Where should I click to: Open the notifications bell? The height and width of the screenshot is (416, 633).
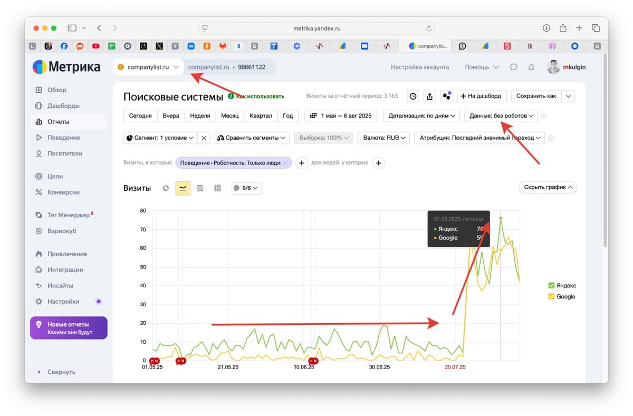tap(531, 67)
